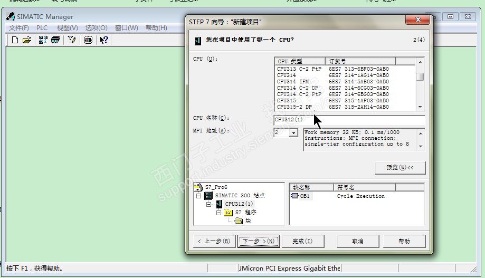Click the 完成(I) finish button
The width and height of the screenshot is (485, 278).
tap(303, 241)
